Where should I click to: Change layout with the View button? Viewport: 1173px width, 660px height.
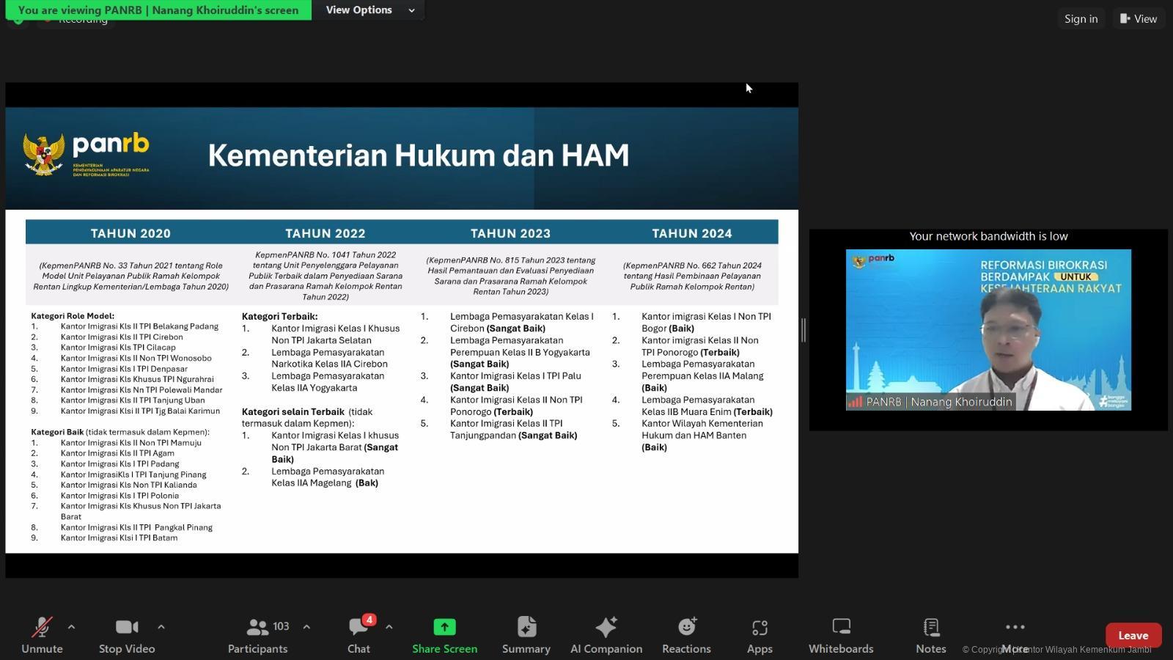point(1139,18)
